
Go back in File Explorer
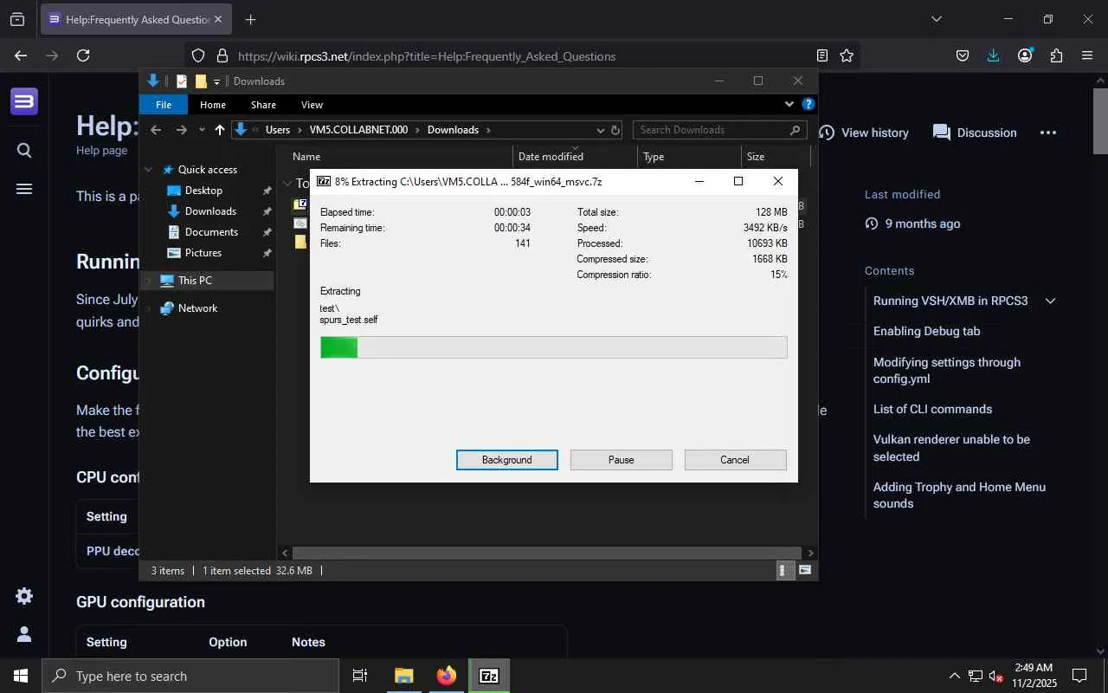click(x=156, y=130)
